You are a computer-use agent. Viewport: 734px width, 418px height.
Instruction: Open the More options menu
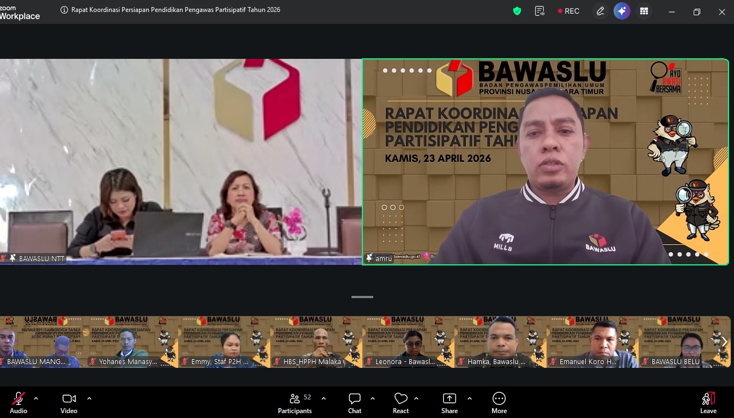(499, 403)
